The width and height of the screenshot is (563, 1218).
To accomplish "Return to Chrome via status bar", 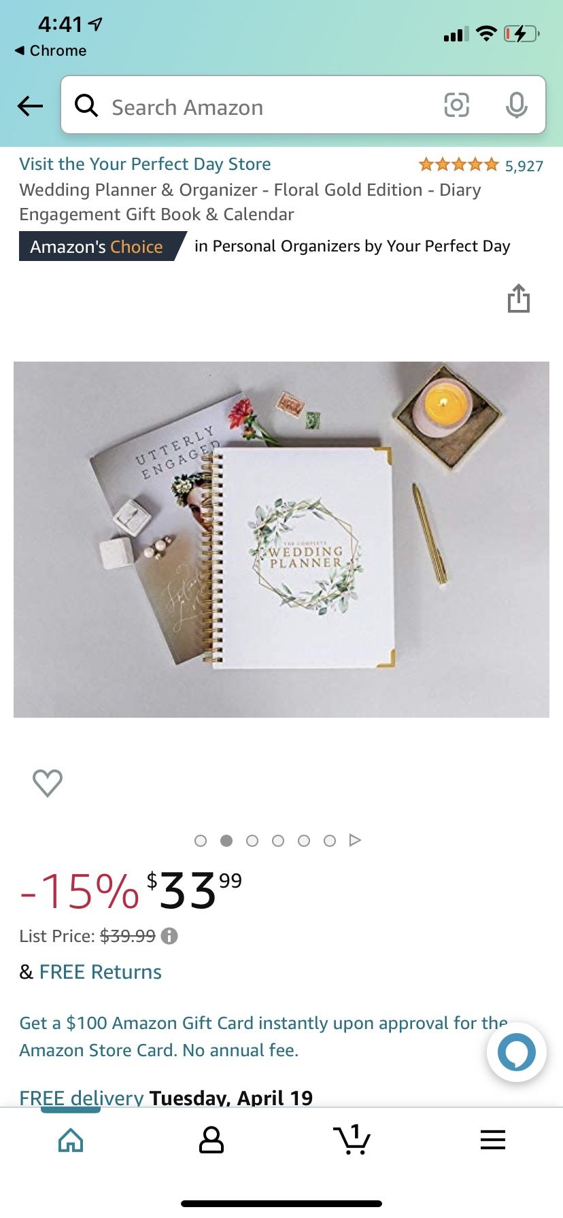I will tap(50, 50).
